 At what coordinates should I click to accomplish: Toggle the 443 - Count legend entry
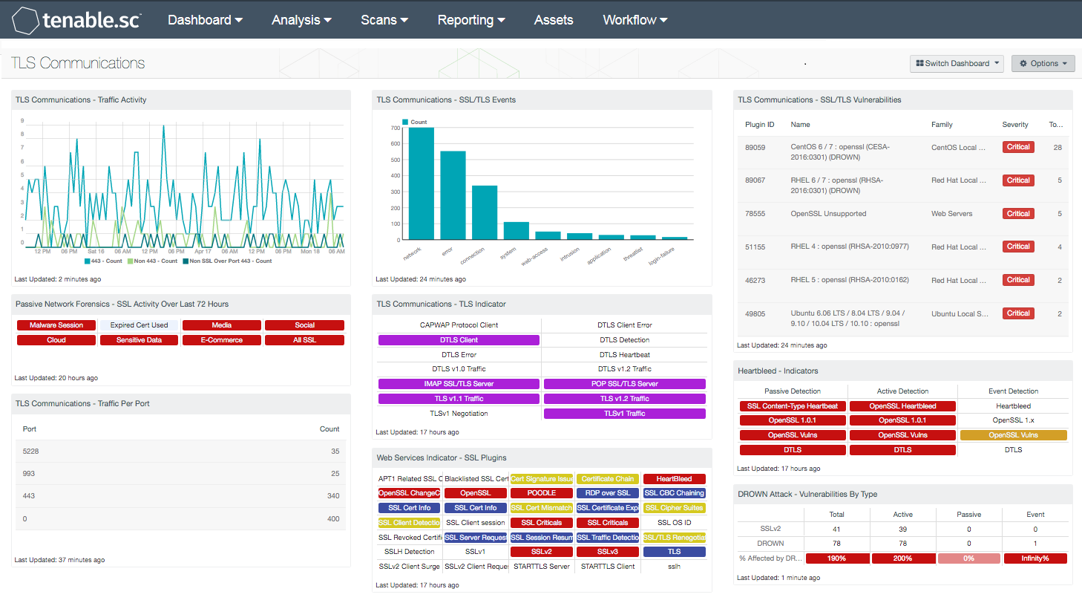point(103,261)
